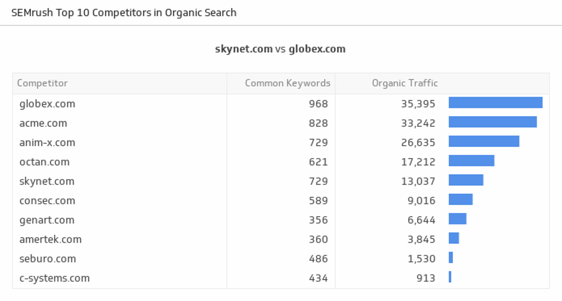
Task: Select the traffic bar next to 26,635
Action: [x=484, y=141]
